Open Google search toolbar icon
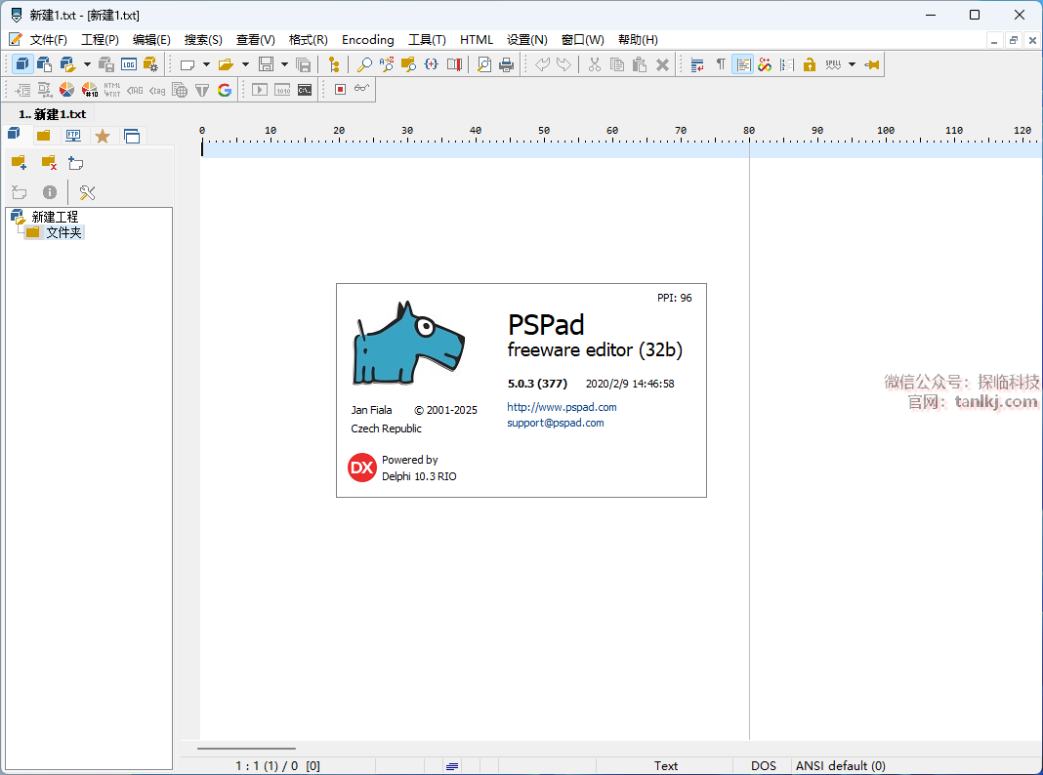1043x775 pixels. click(225, 90)
